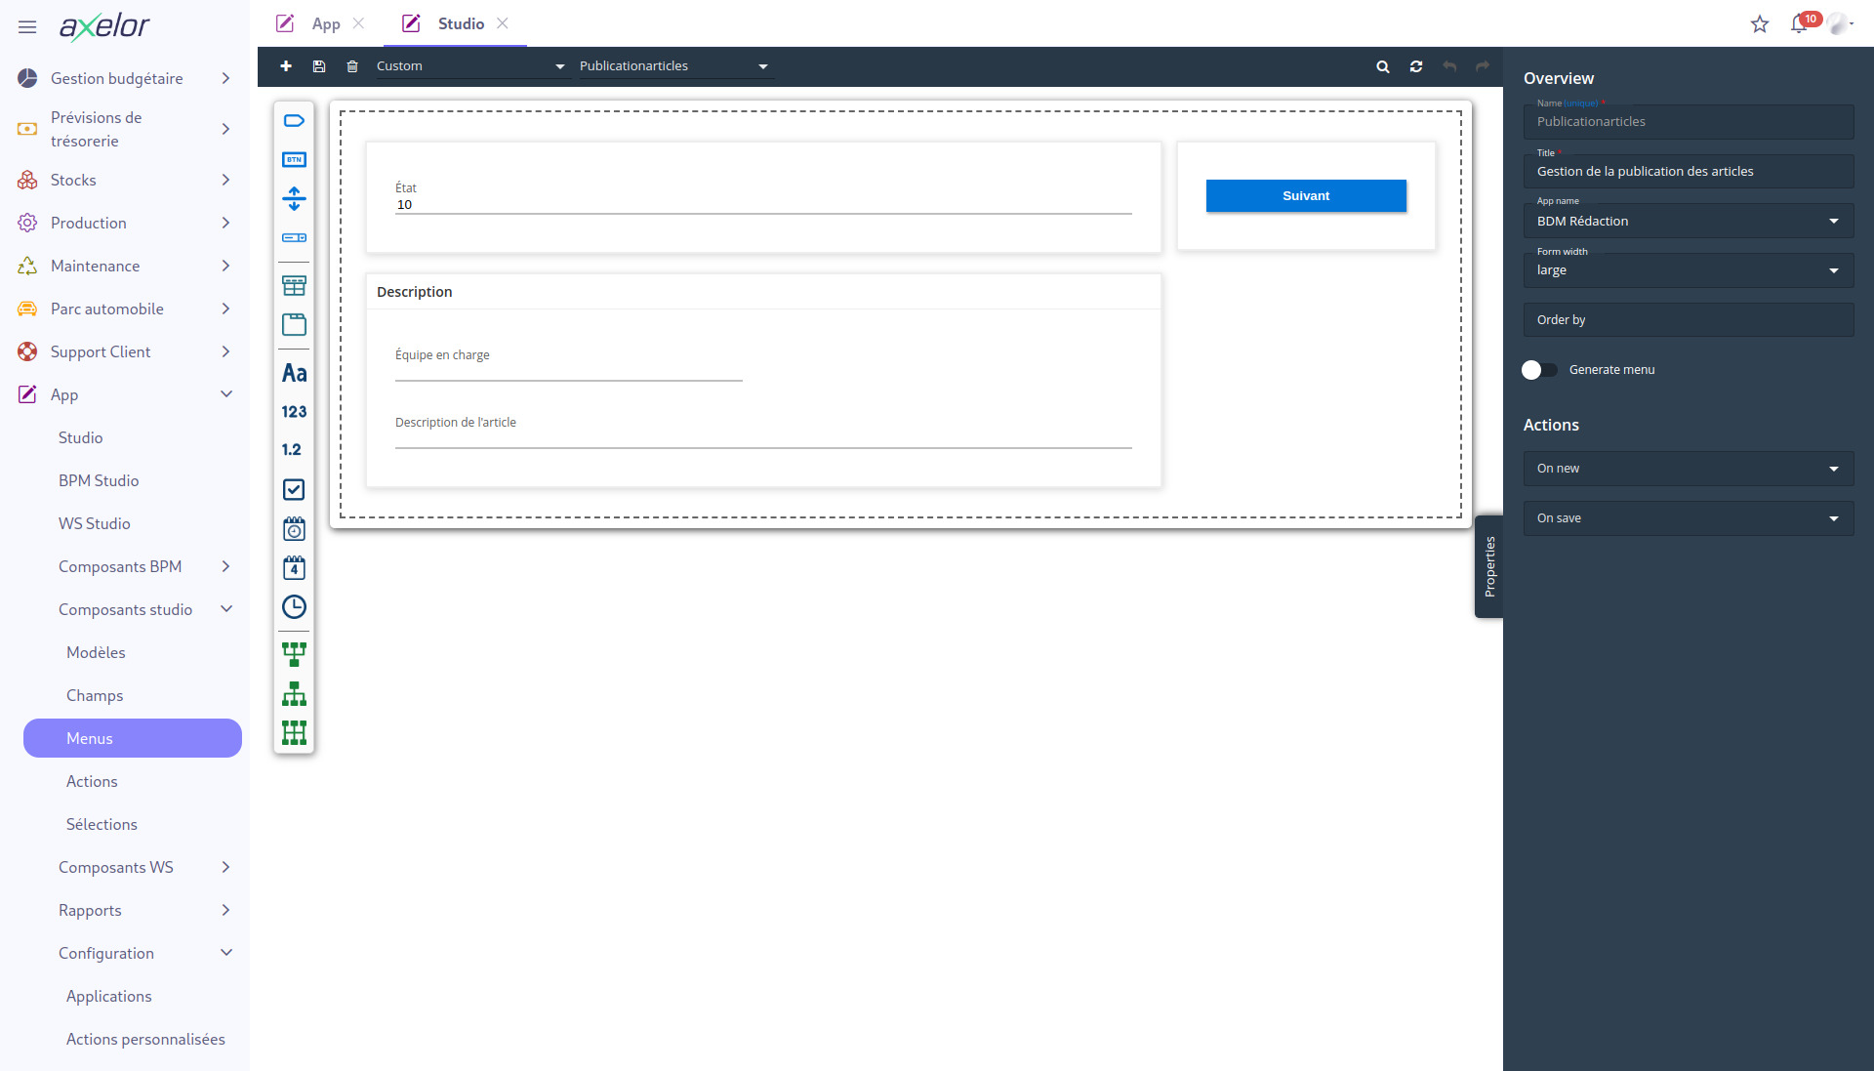1874x1071 pixels.
Task: Select the string field Aa palette icon
Action: [x=294, y=373]
